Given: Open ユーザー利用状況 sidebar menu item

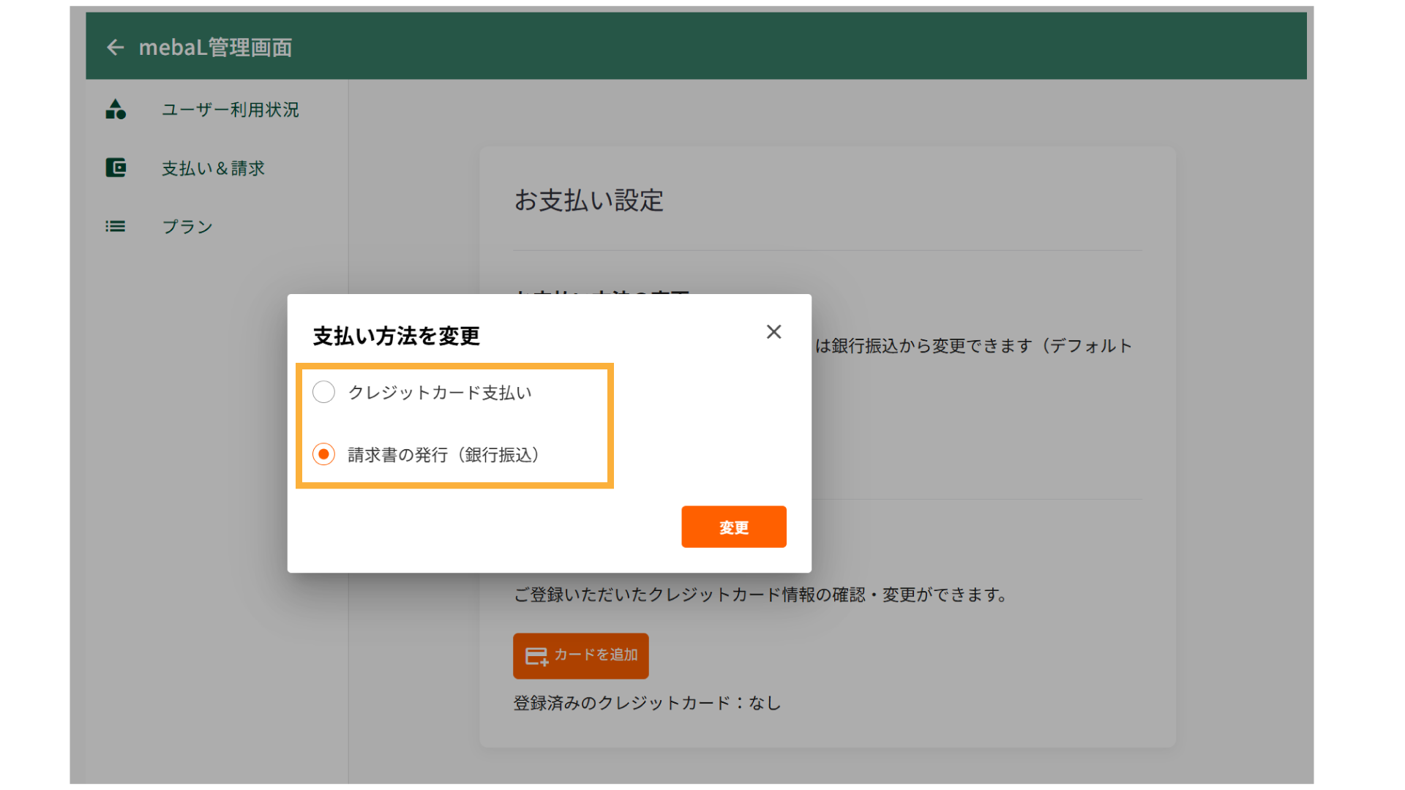Looking at the screenshot, I should tap(230, 110).
